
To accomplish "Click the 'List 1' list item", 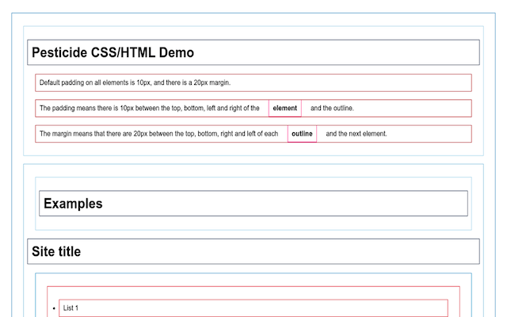I will pos(253,308).
